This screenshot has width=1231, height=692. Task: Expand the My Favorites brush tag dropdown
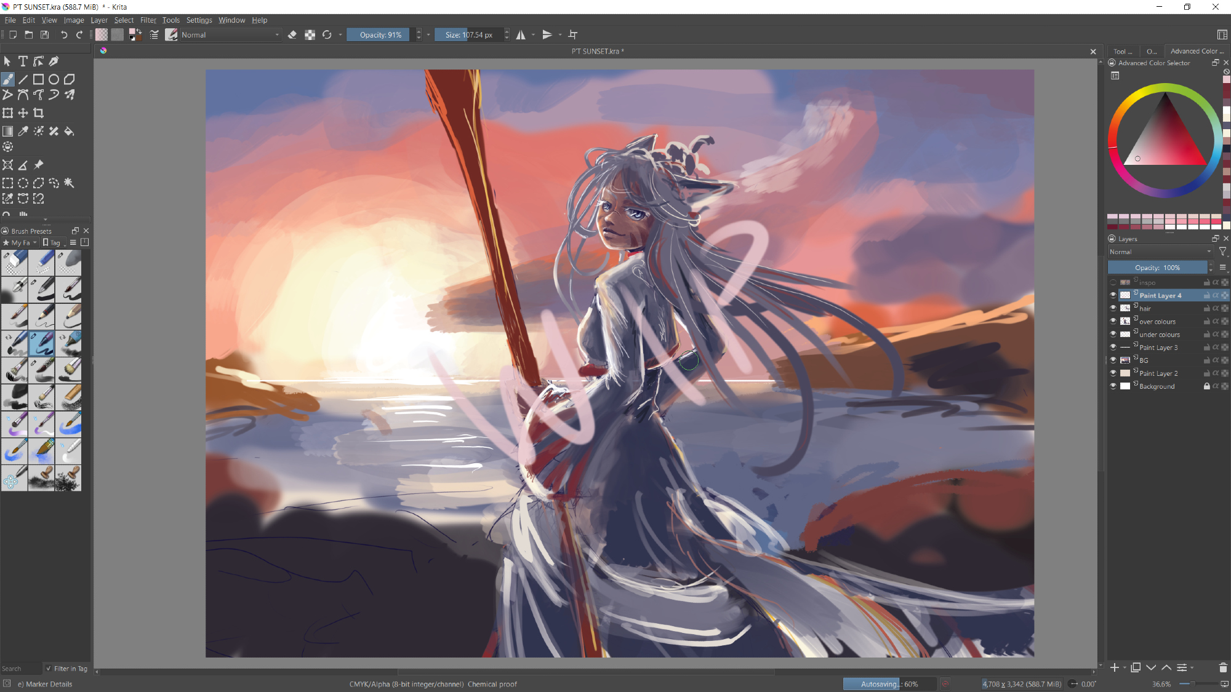(21, 242)
